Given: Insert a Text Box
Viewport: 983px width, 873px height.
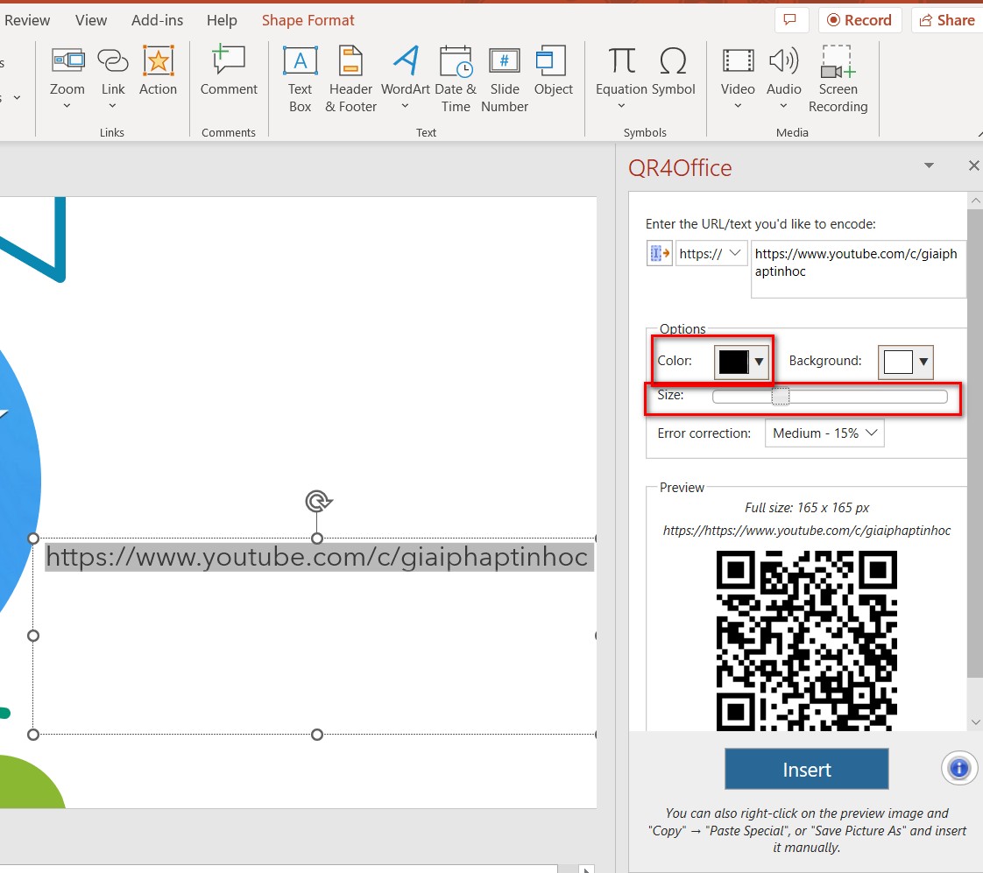Looking at the screenshot, I should [x=301, y=80].
